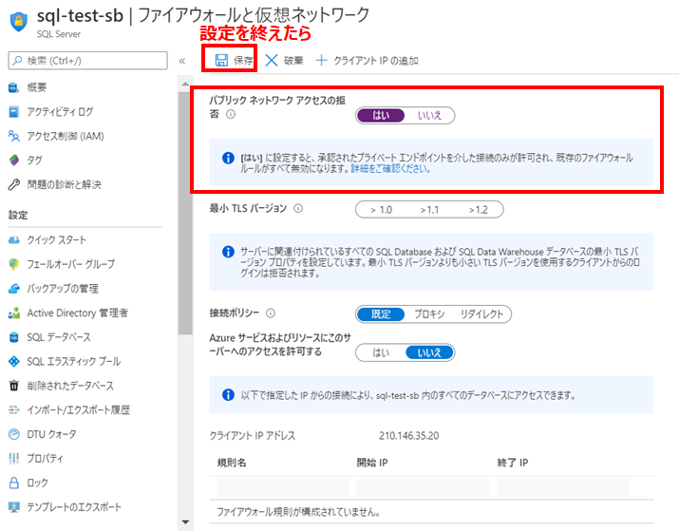Viewport: 679px width, 531px height.
Task: Click the ロック padlock icon
Action: click(14, 483)
